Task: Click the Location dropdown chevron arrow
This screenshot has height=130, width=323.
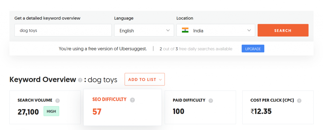Action: pyautogui.click(x=249, y=30)
